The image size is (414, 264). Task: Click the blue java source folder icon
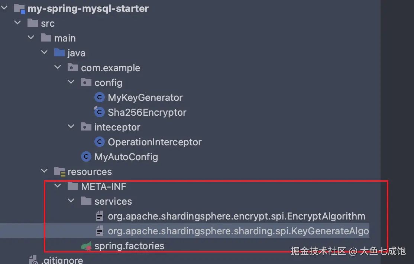59,53
